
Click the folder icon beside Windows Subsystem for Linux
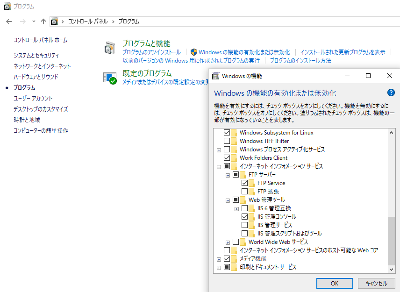tap(234, 133)
